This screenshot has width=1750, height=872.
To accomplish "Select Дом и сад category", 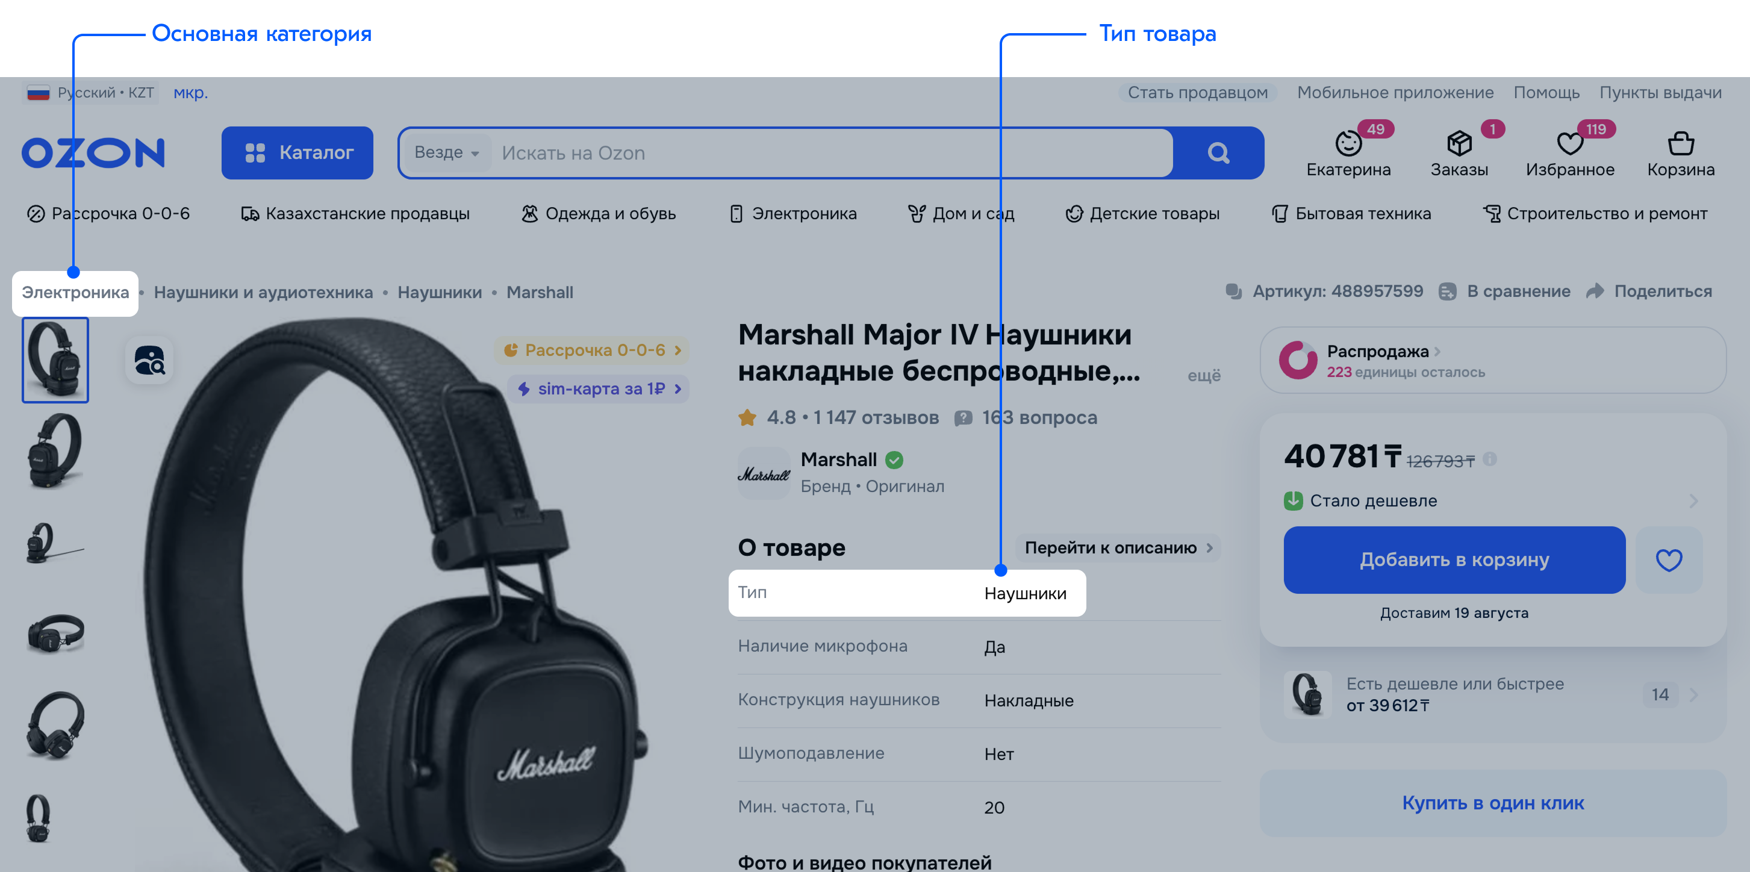I will (x=961, y=213).
